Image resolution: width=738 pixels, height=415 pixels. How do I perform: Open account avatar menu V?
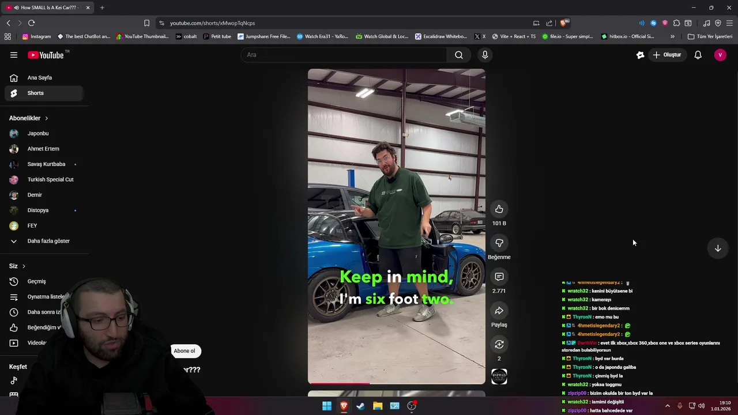720,55
